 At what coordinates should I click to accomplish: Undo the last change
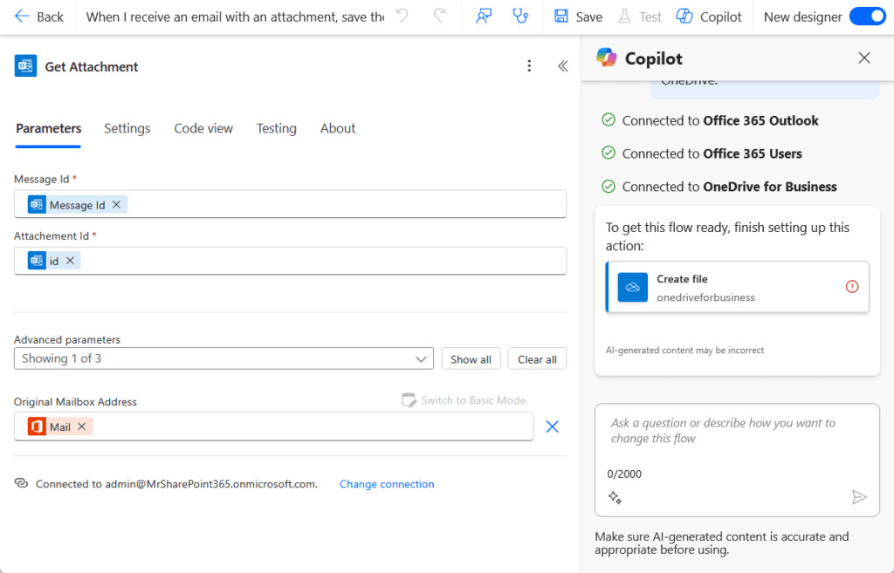[402, 16]
